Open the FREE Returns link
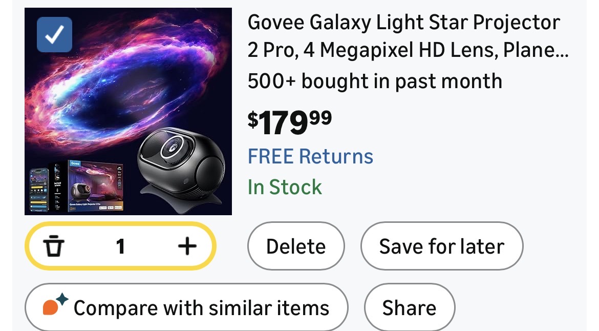599x331 pixels. coord(310,156)
